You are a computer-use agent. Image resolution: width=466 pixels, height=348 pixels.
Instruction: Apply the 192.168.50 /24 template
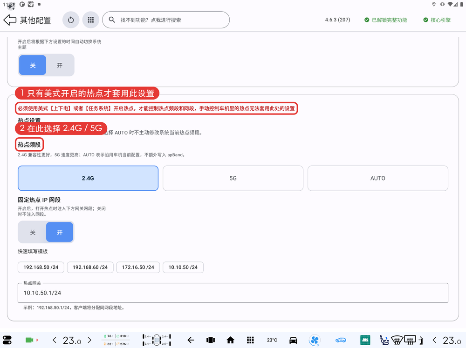click(41, 268)
